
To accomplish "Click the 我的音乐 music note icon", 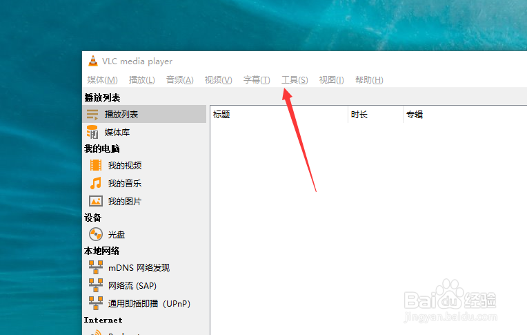I will click(95, 183).
